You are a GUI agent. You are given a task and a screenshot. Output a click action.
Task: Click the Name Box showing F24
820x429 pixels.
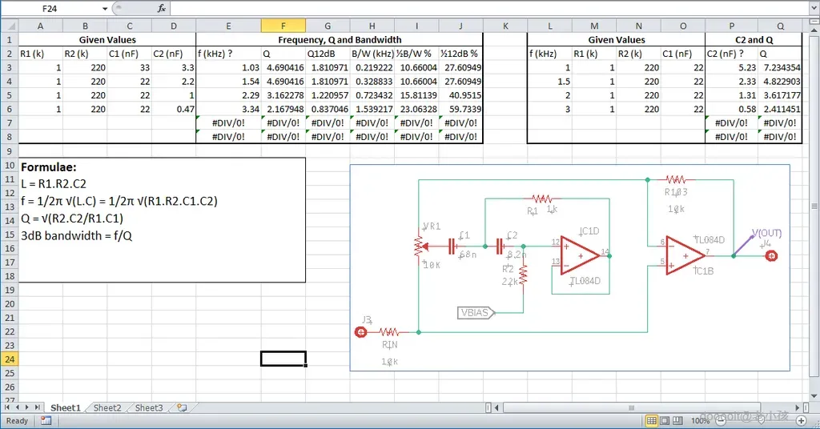(x=50, y=9)
